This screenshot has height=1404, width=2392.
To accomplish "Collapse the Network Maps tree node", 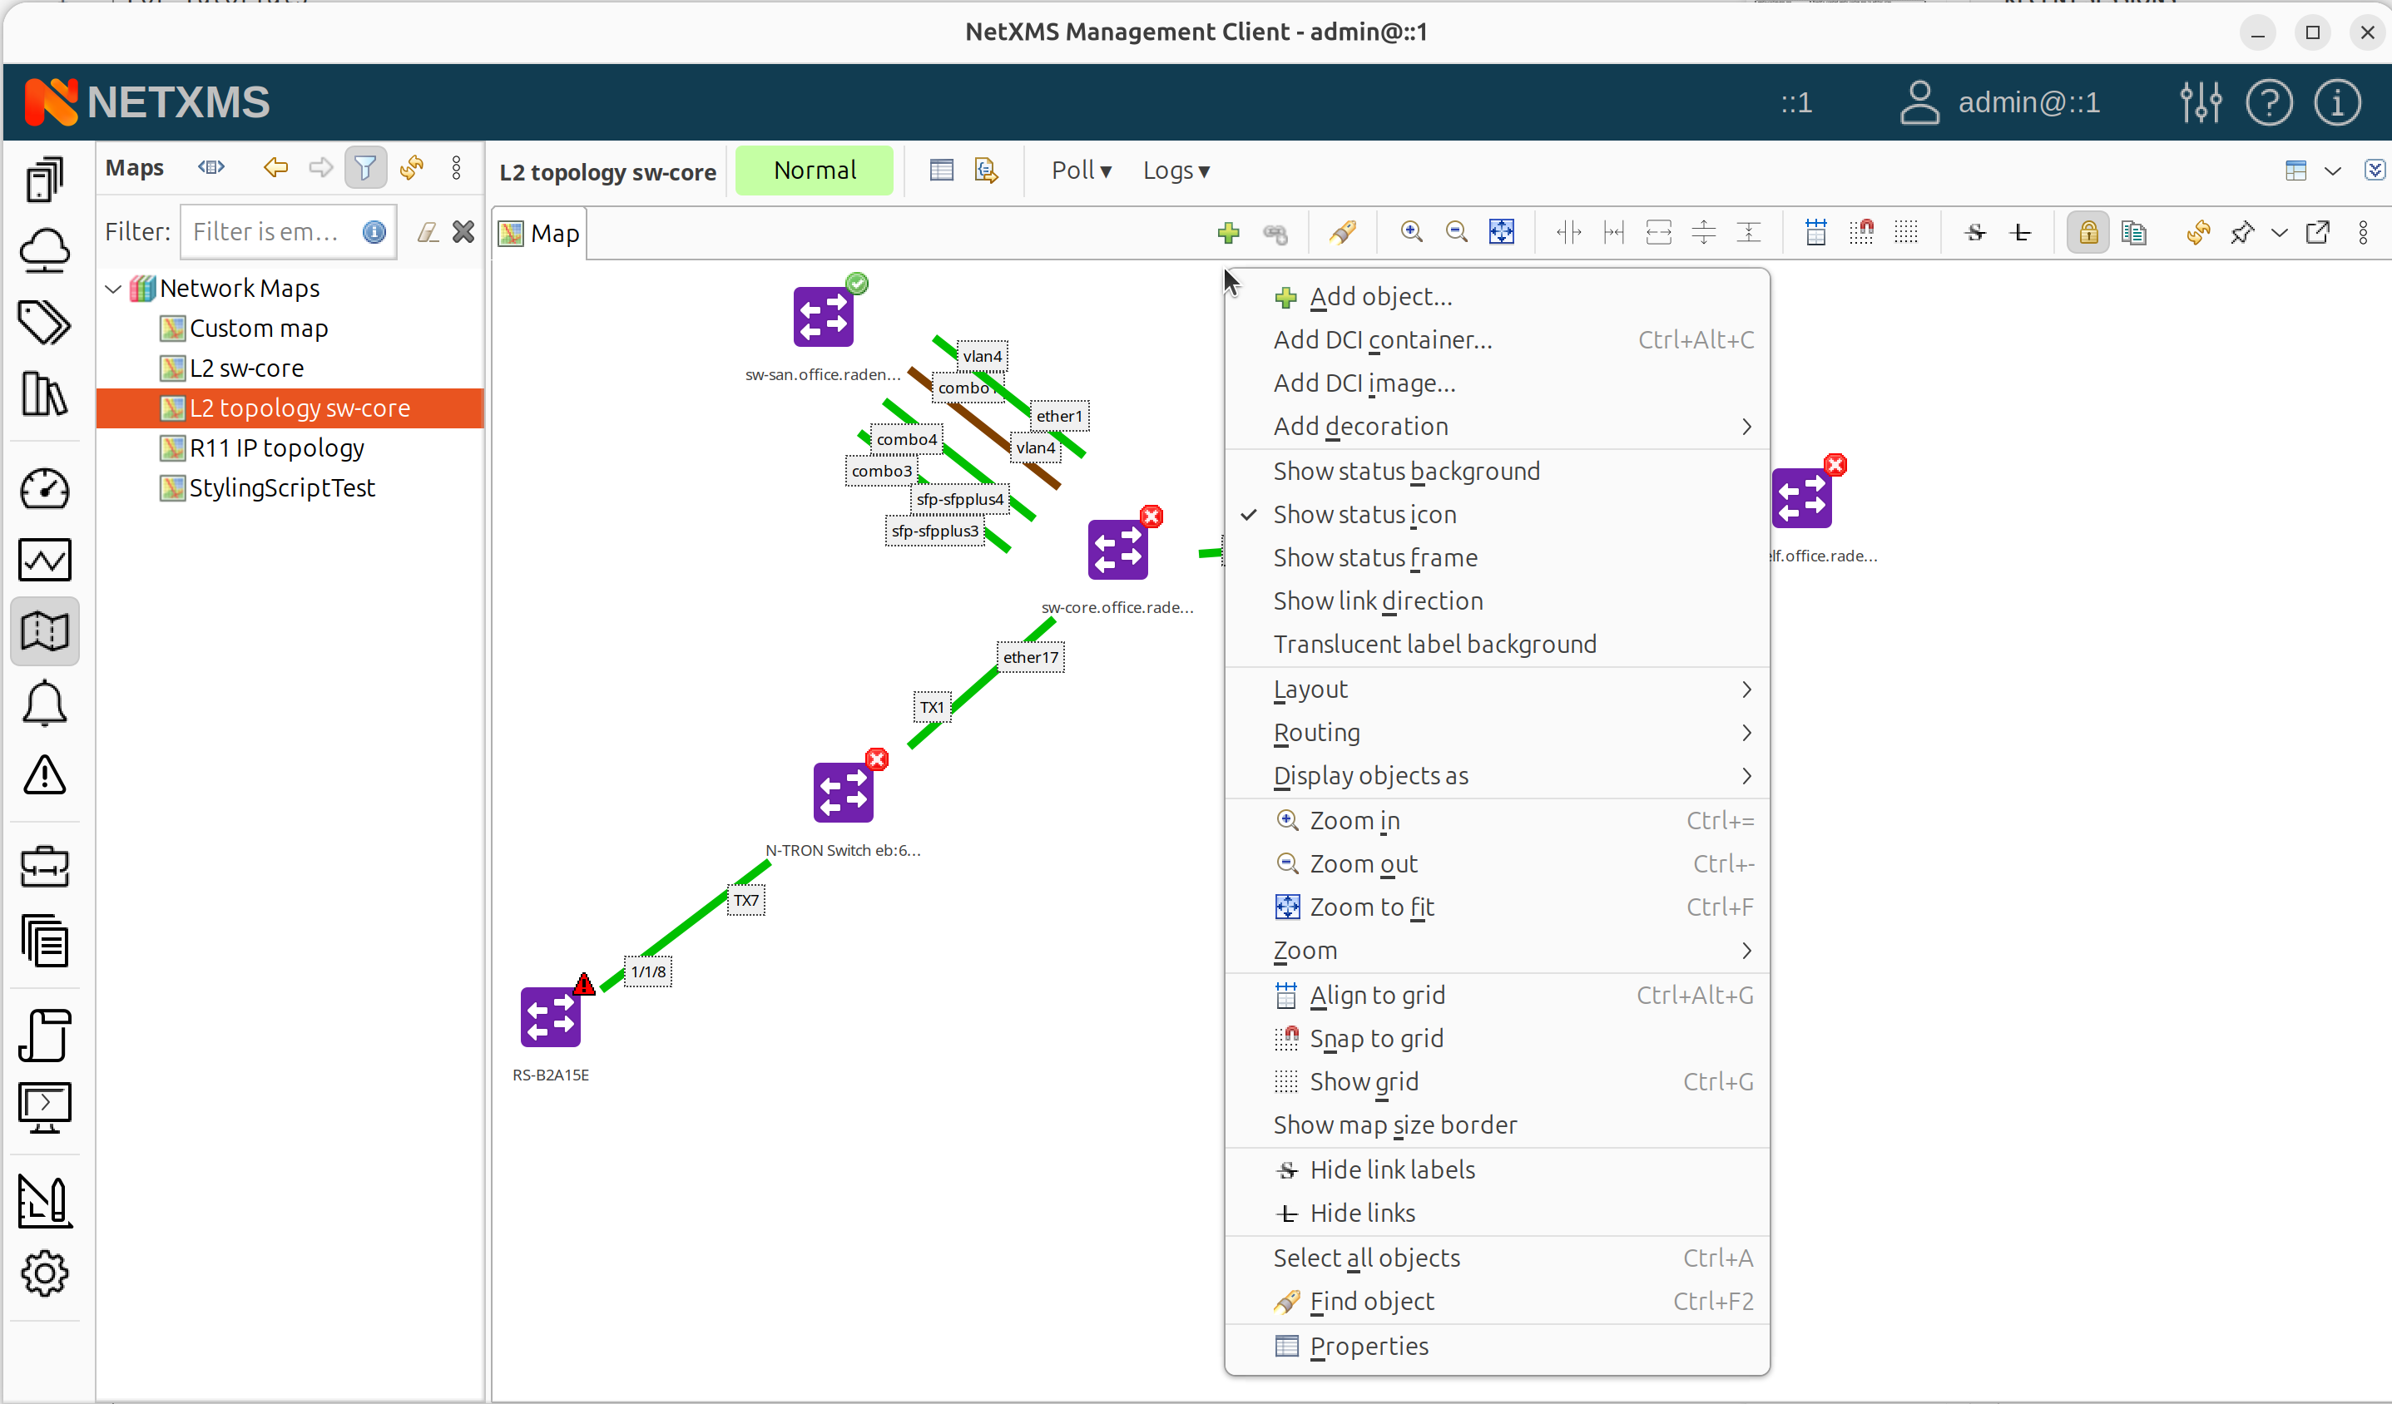I will [x=113, y=289].
